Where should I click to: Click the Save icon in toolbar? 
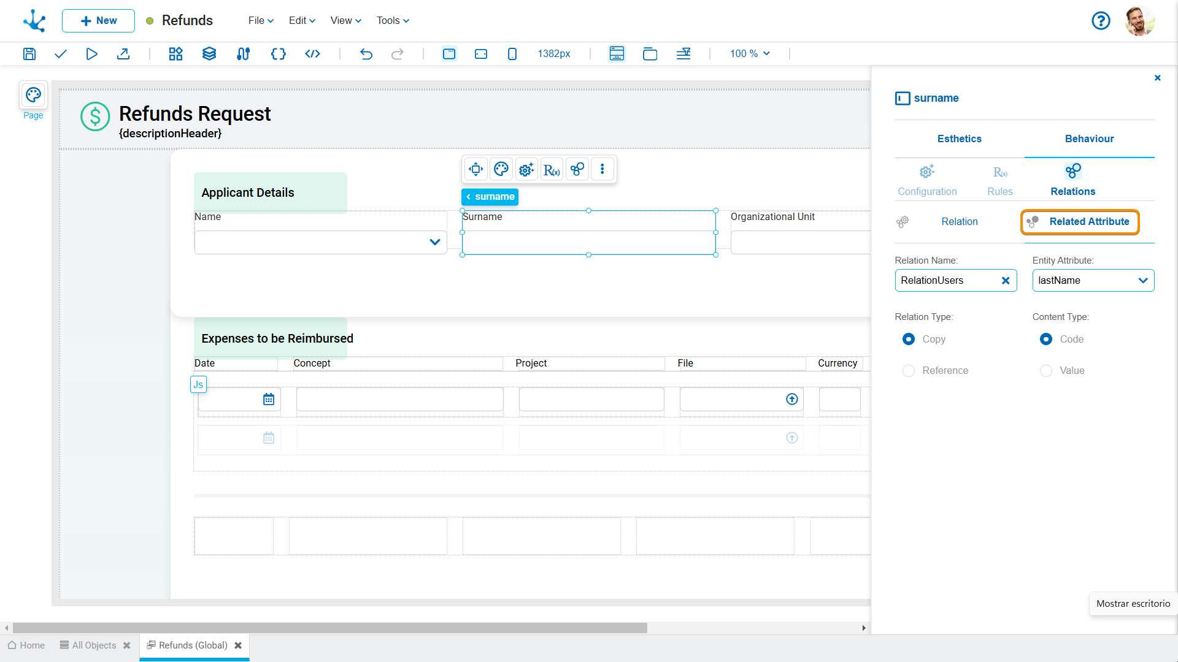click(29, 54)
